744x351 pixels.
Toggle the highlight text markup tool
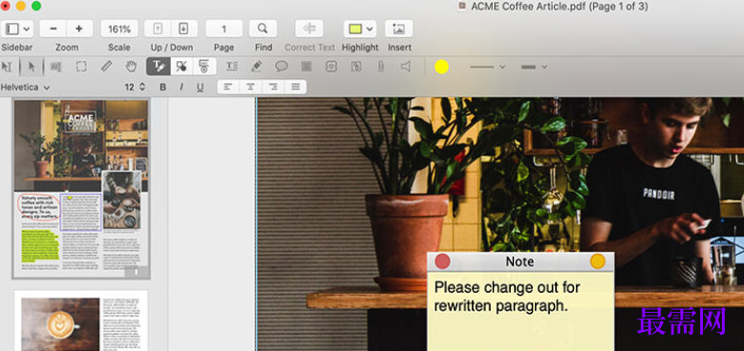[x=159, y=67]
